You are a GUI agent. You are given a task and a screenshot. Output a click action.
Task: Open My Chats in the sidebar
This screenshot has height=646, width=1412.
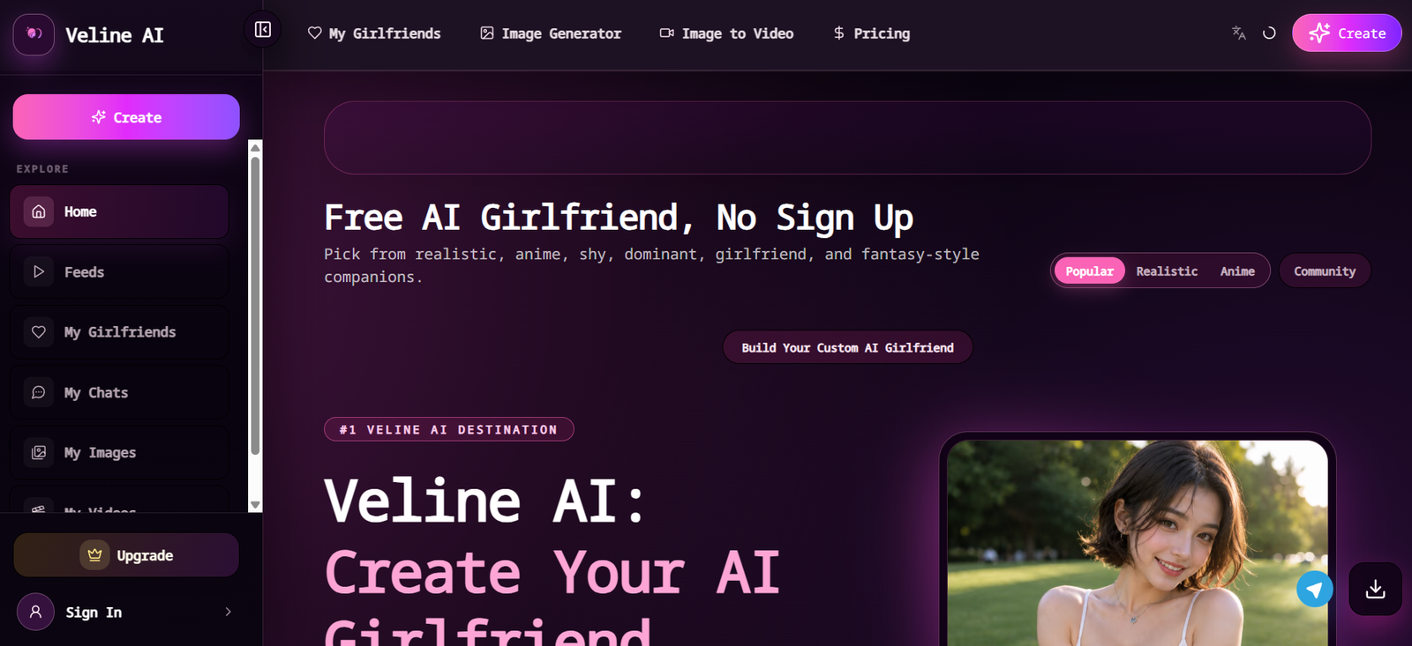[119, 392]
